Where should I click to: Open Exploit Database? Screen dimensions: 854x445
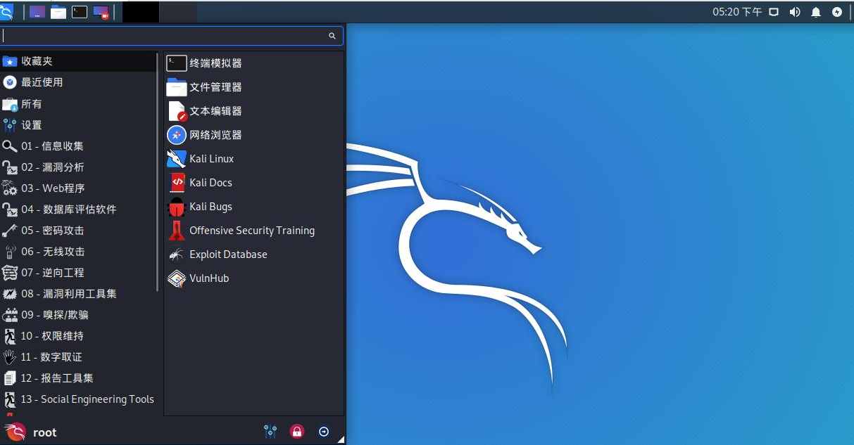coord(253,254)
